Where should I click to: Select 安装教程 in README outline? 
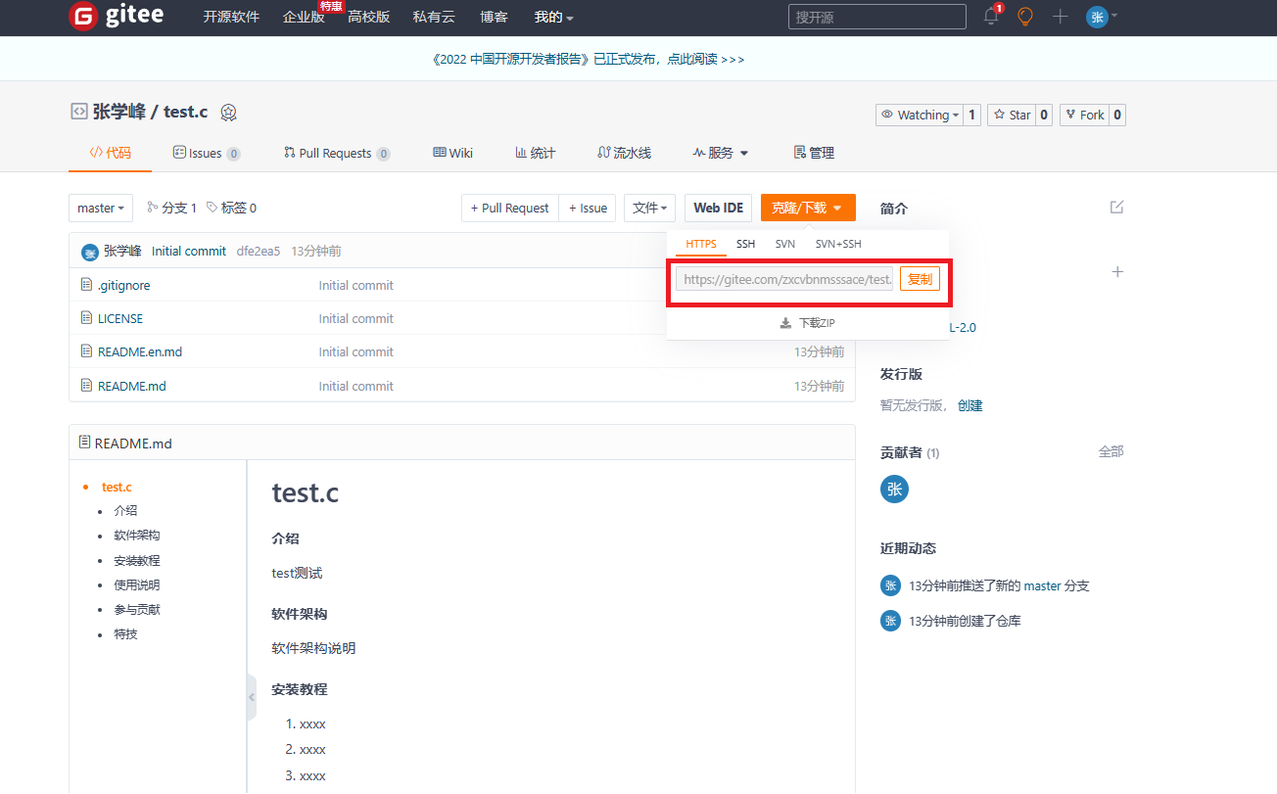tap(137, 561)
